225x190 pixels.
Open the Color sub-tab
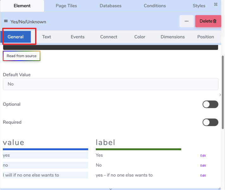[140, 37]
